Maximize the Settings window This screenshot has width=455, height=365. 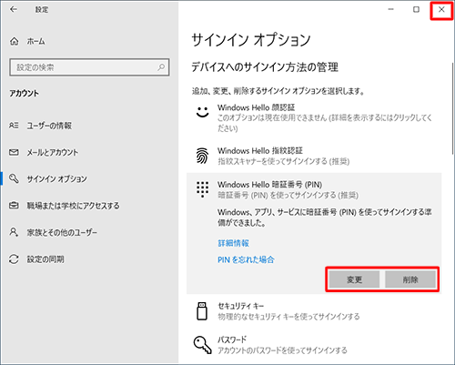417,10
